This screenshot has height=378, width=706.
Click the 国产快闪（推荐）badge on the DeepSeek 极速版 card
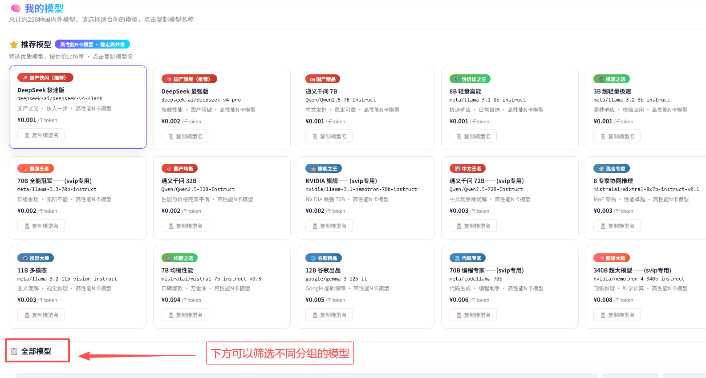coord(45,78)
